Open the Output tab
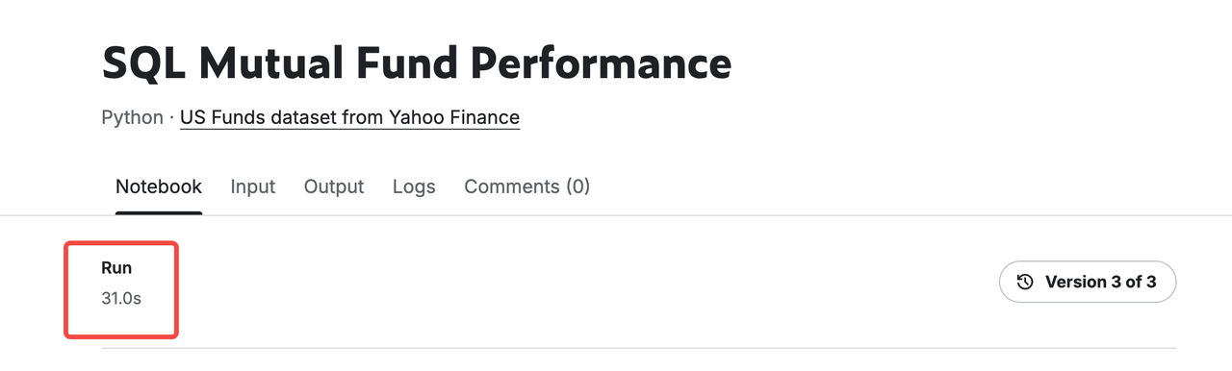Viewport: 1232px width, 371px height. pyautogui.click(x=334, y=186)
